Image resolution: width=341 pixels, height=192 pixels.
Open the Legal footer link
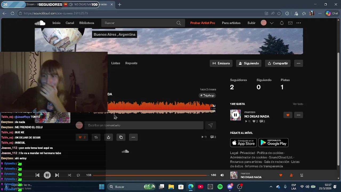tap(234, 153)
